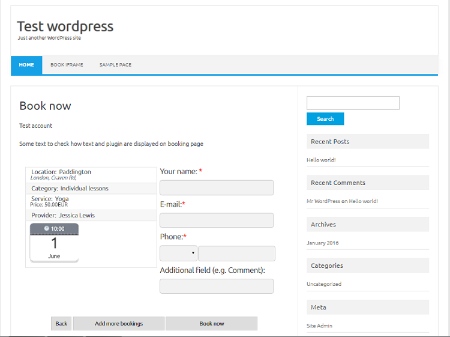Click the Back button
Viewport: 450px width, 337px height.
pyautogui.click(x=61, y=323)
